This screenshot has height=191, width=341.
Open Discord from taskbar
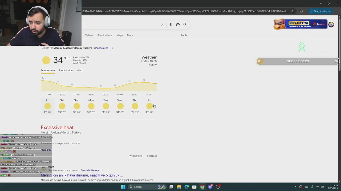tap(210, 187)
